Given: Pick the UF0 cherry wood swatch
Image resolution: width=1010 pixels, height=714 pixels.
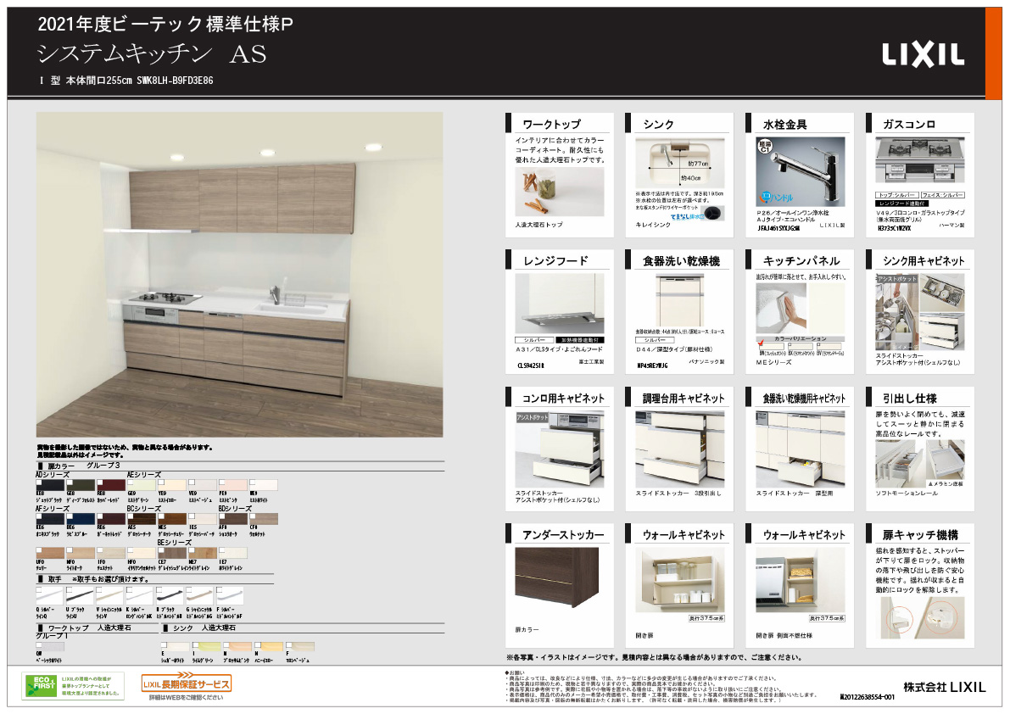Looking at the screenshot, I should pyautogui.click(x=49, y=553).
